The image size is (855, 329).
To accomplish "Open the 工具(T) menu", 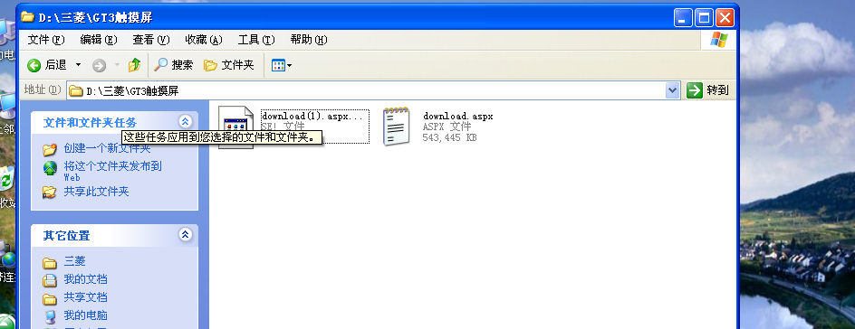I will (256, 40).
